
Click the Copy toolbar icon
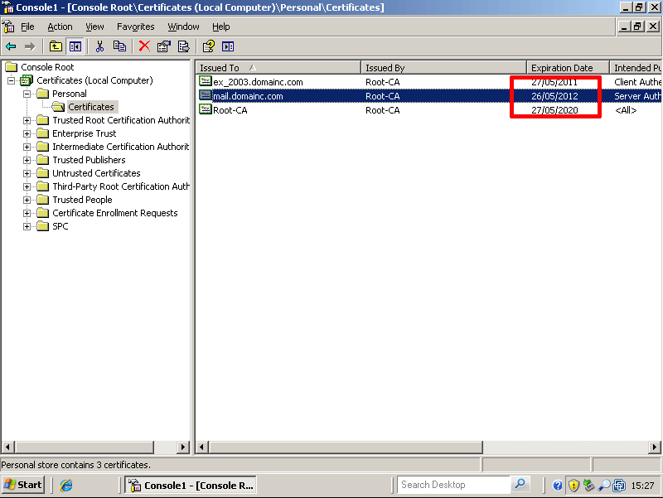(x=119, y=46)
